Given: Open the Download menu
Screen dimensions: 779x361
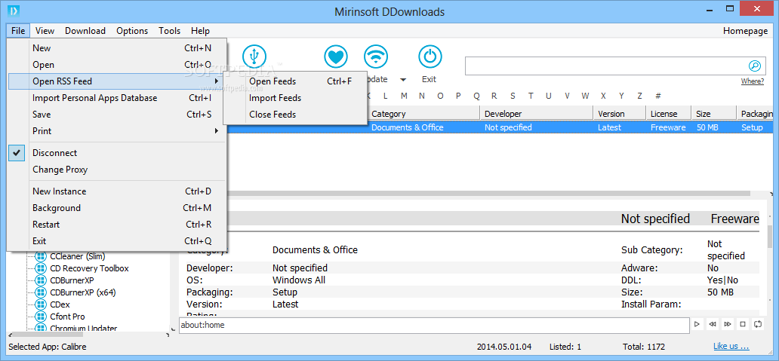Looking at the screenshot, I should coord(85,31).
